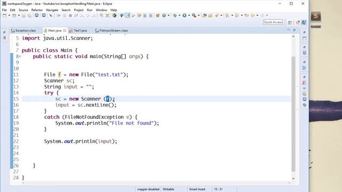Minimize the editor area button
The height and width of the screenshot is (192, 342).
(x=289, y=30)
